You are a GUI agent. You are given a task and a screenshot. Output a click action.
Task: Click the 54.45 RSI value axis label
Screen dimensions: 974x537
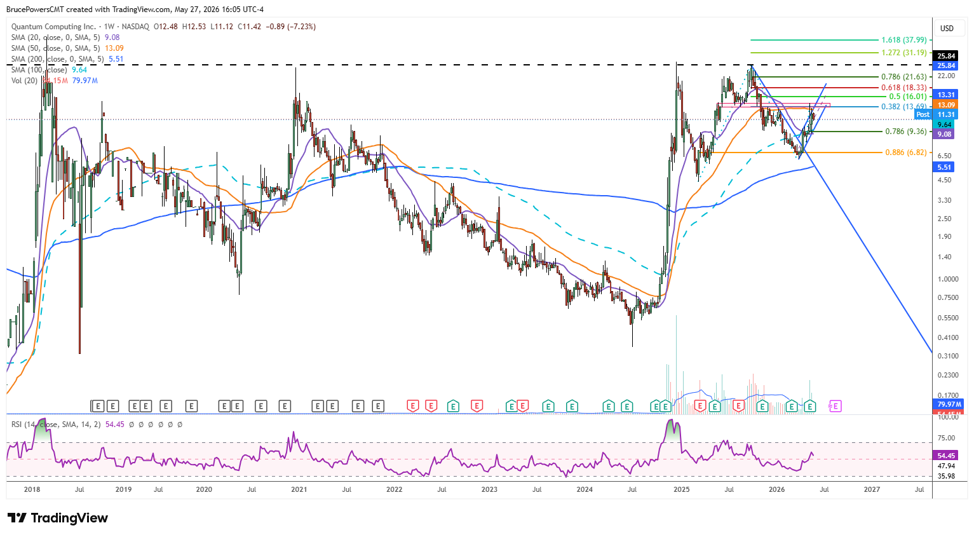[947, 456]
